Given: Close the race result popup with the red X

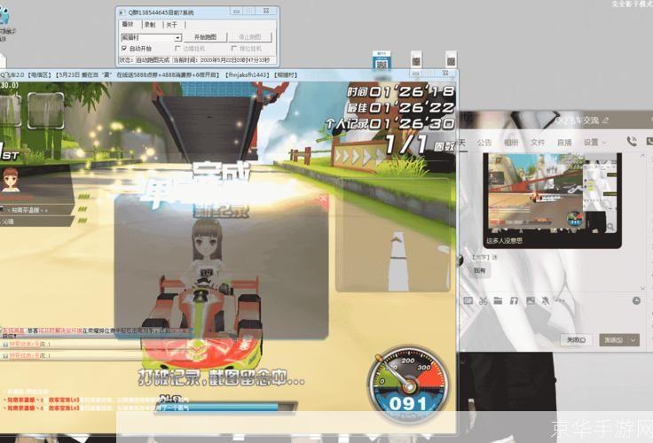Looking at the screenshot, I should click(x=323, y=198).
